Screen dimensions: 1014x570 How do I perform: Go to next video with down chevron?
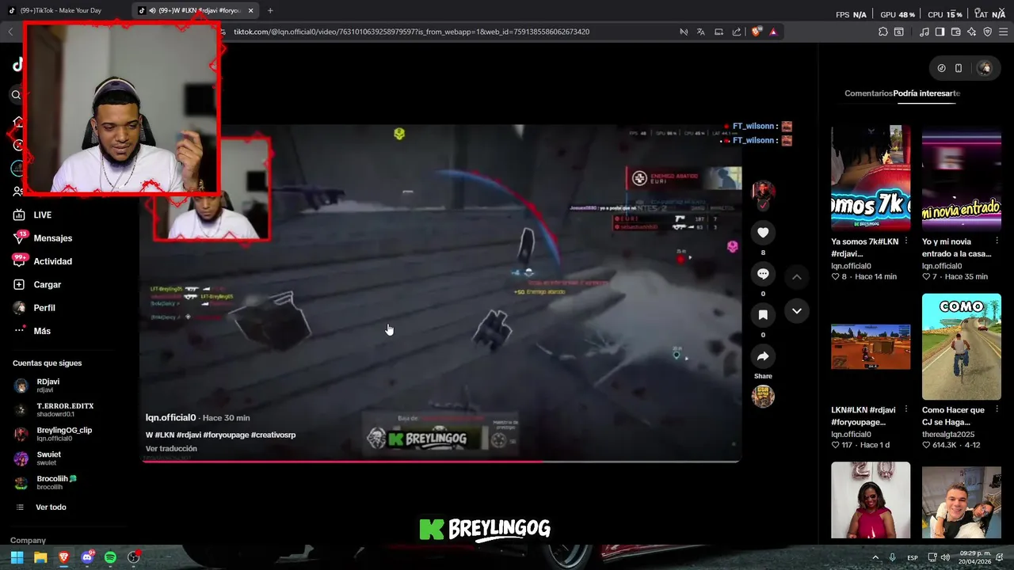[797, 311]
